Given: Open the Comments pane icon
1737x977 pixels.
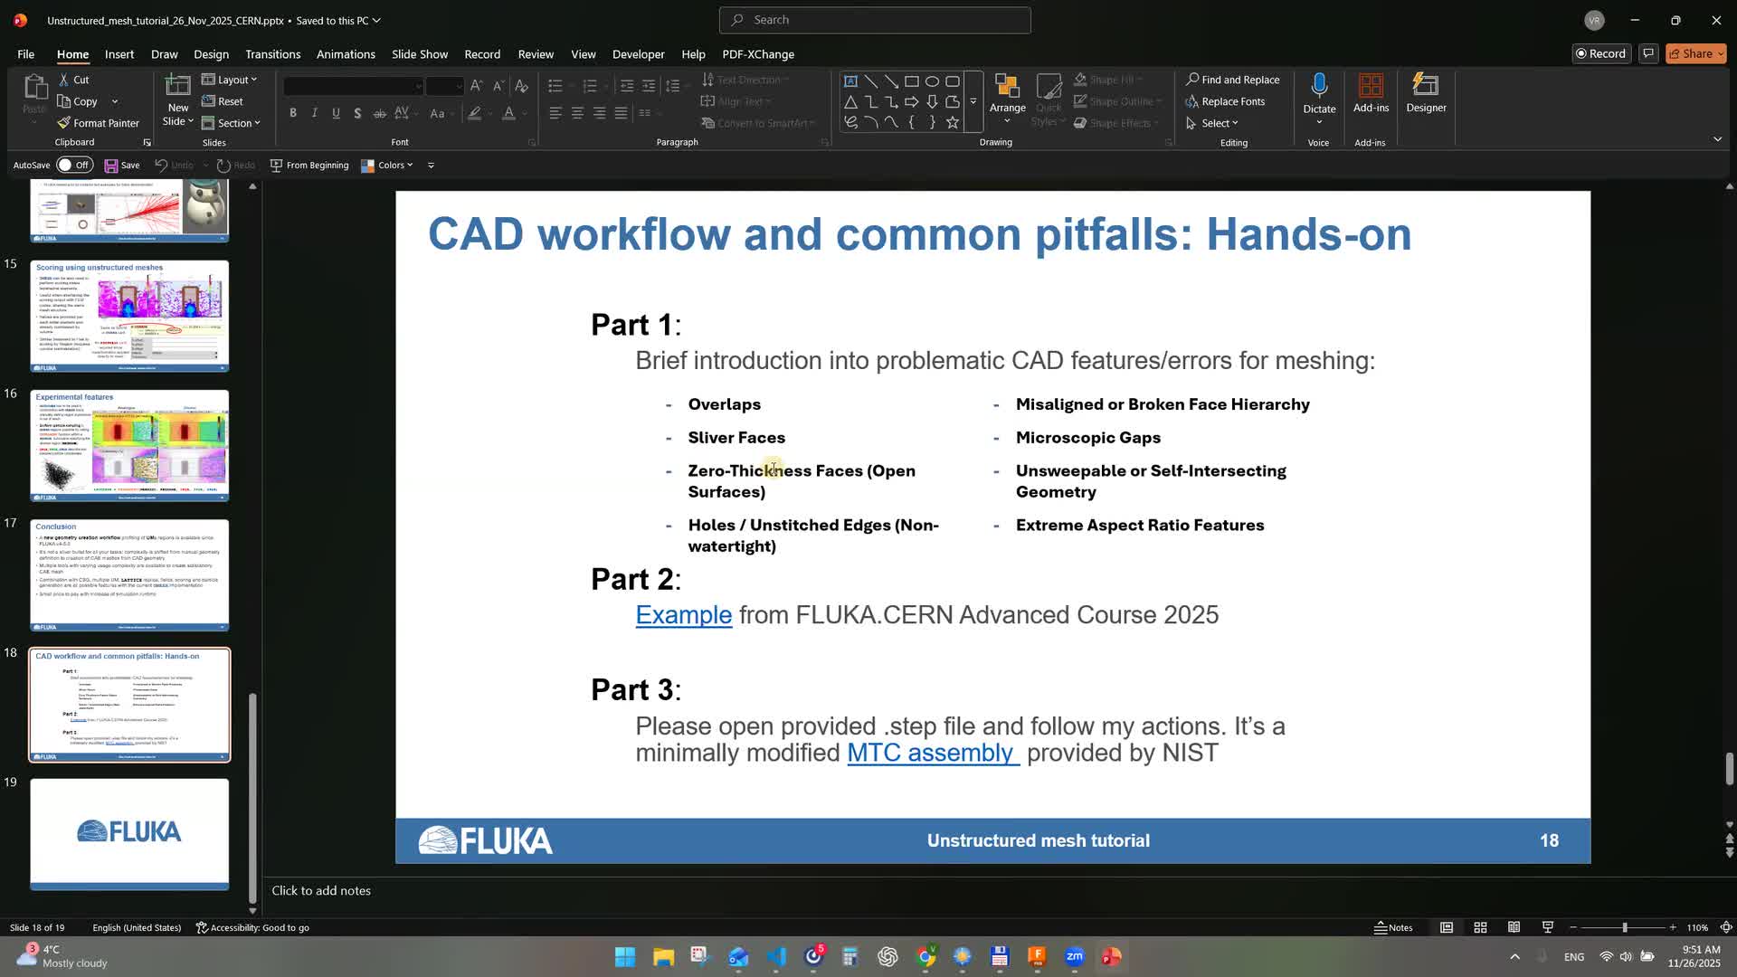Looking at the screenshot, I should click(1648, 53).
